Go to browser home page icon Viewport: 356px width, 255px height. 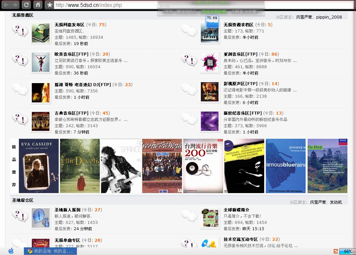(x=38, y=5)
